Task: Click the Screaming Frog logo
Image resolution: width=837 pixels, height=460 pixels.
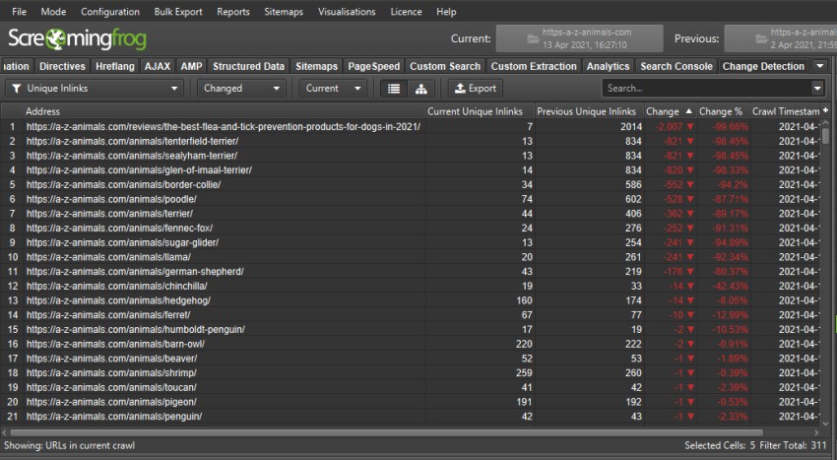Action: (x=78, y=39)
